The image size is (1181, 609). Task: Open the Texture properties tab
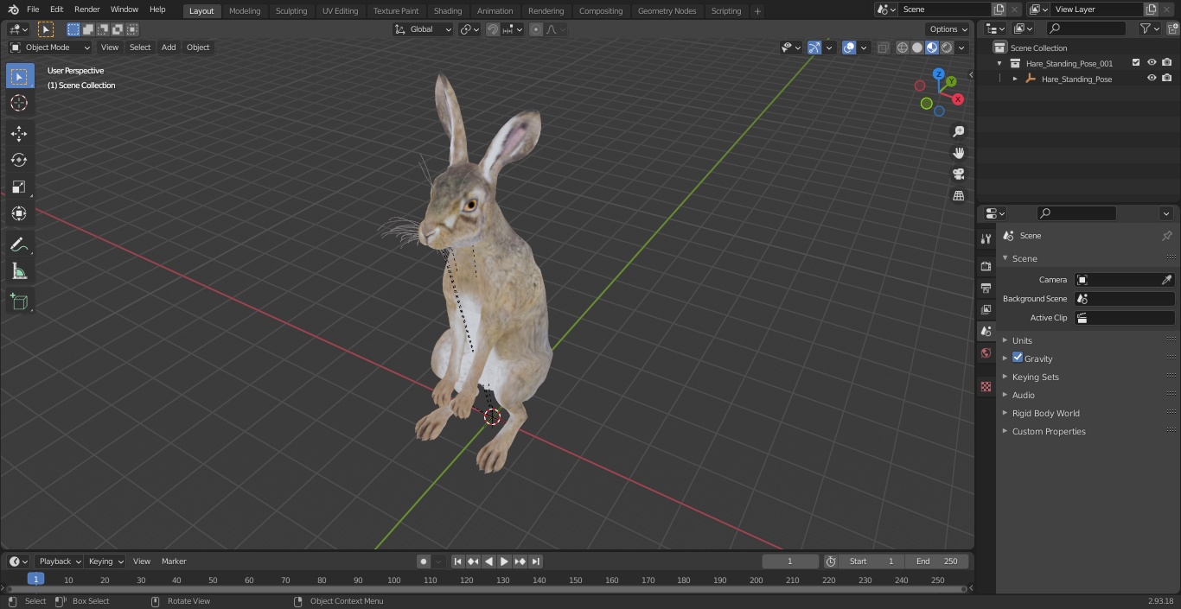(x=986, y=387)
